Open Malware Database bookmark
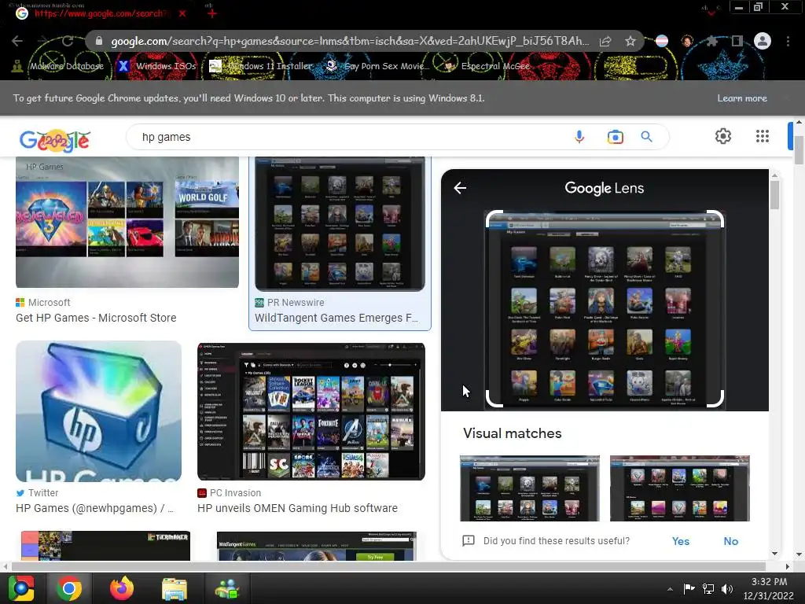This screenshot has height=604, width=805. tap(57, 66)
